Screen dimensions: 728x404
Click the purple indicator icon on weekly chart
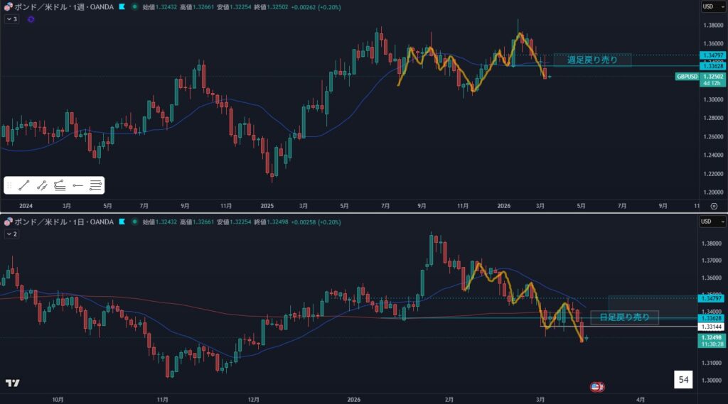pos(31,19)
